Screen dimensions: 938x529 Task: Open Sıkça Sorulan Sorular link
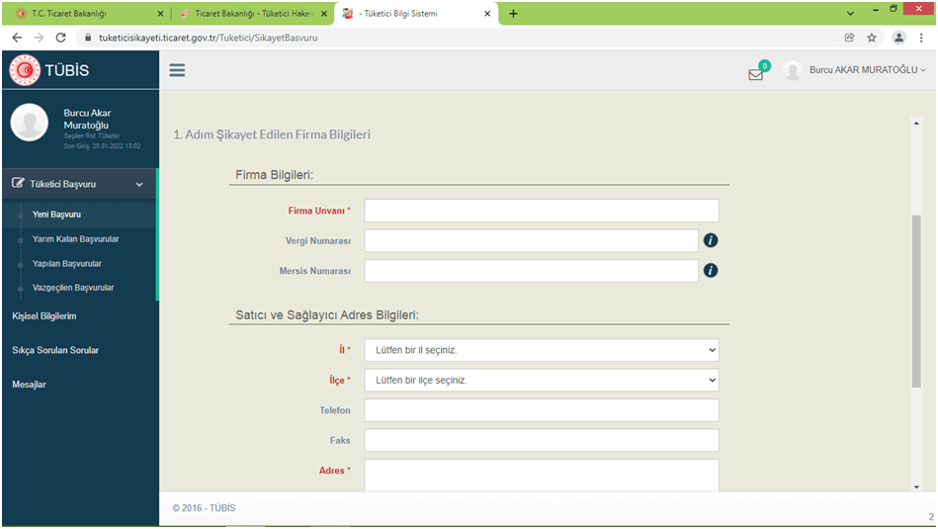point(55,350)
